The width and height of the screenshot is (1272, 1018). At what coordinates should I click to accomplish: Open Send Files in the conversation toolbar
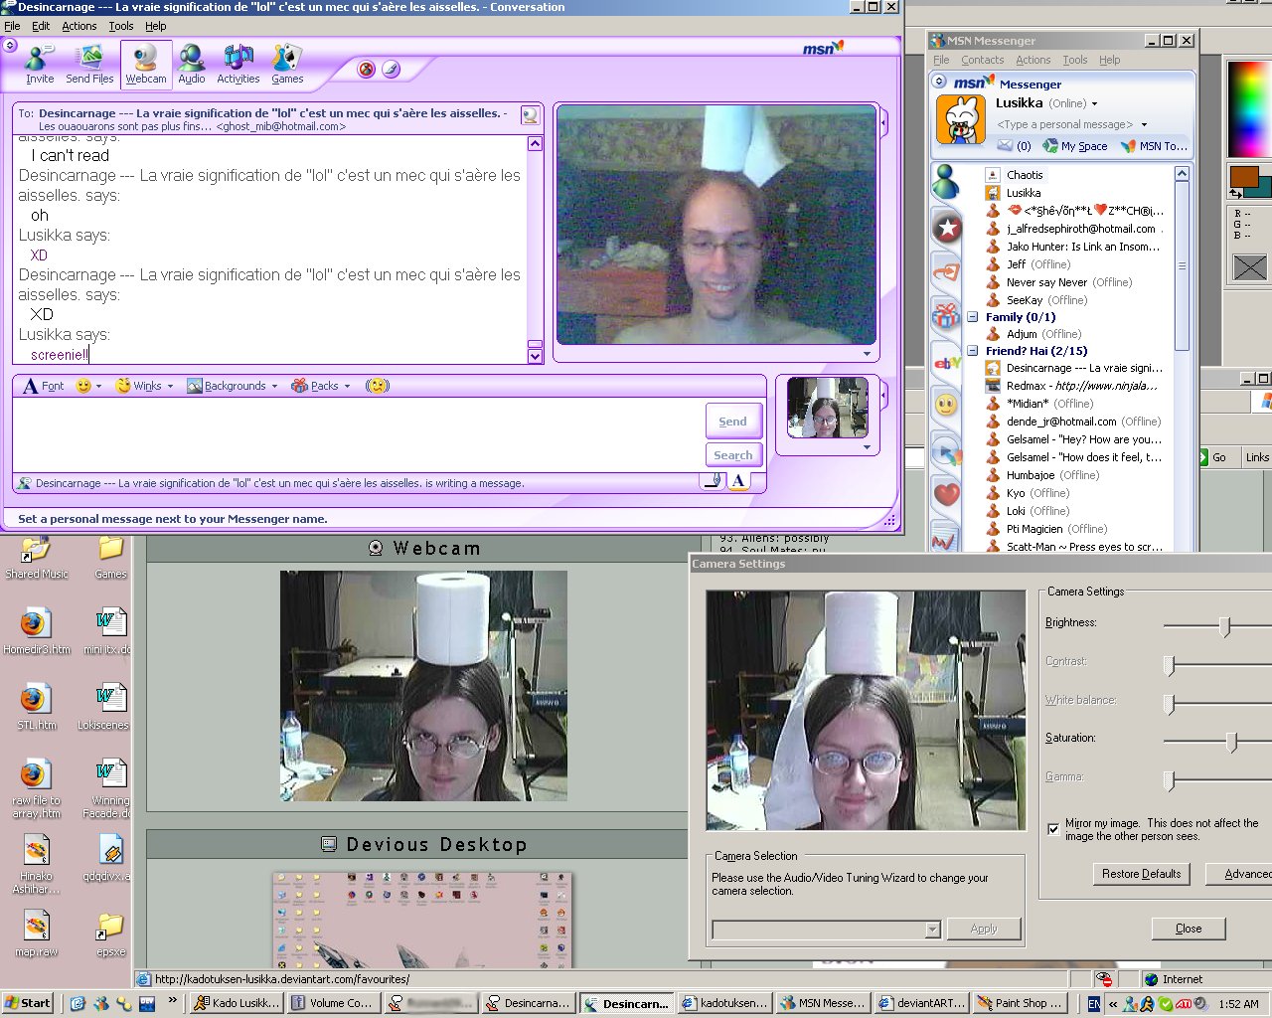[89, 64]
